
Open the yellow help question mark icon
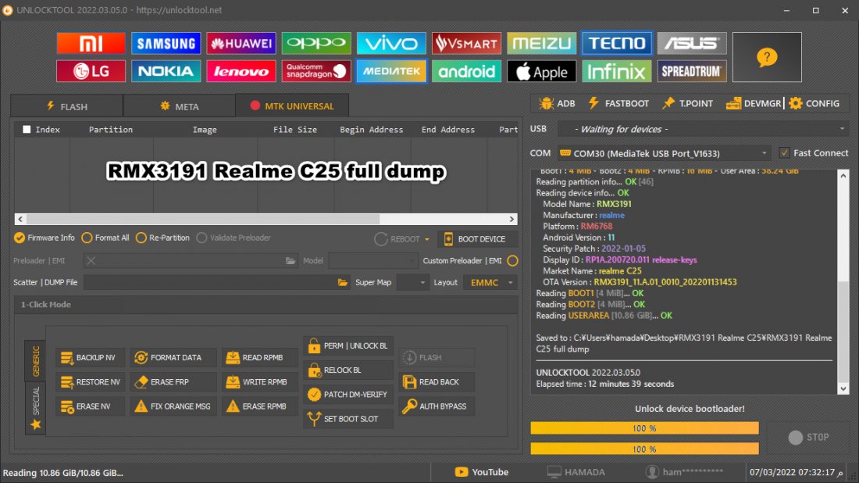pyautogui.click(x=767, y=57)
